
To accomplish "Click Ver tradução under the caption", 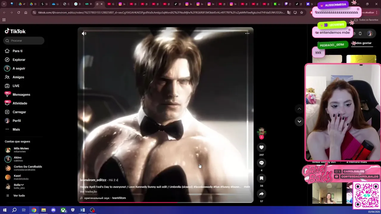I will 88,192.
